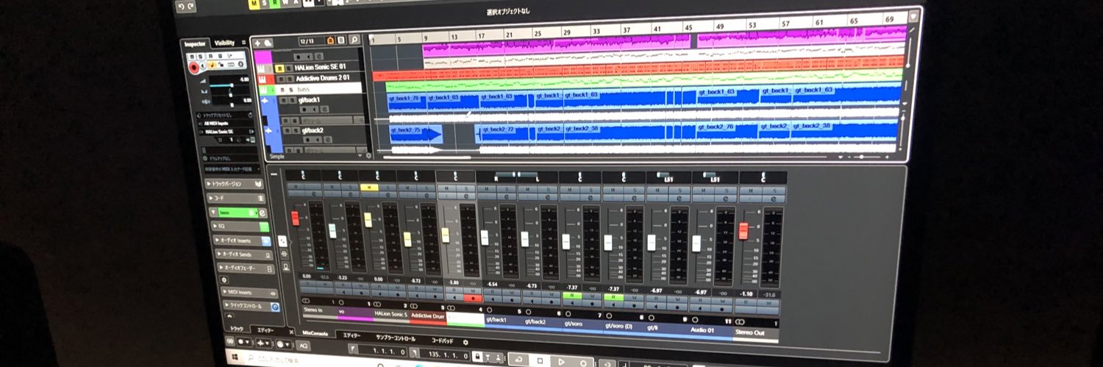This screenshot has height=367, width=1103.
Task: Start recording with transport Record button
Action: tap(582, 362)
